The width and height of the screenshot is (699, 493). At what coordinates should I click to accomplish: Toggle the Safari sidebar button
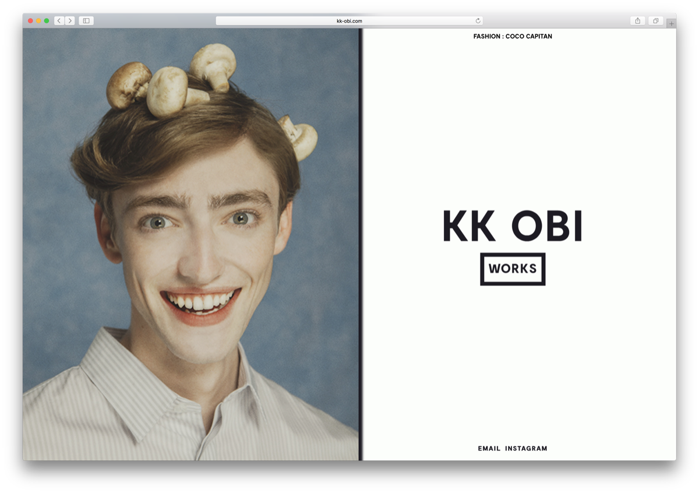click(x=86, y=21)
